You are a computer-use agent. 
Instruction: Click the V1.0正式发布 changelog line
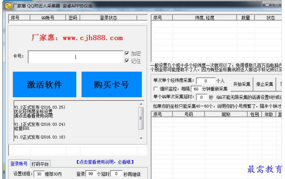40,137
